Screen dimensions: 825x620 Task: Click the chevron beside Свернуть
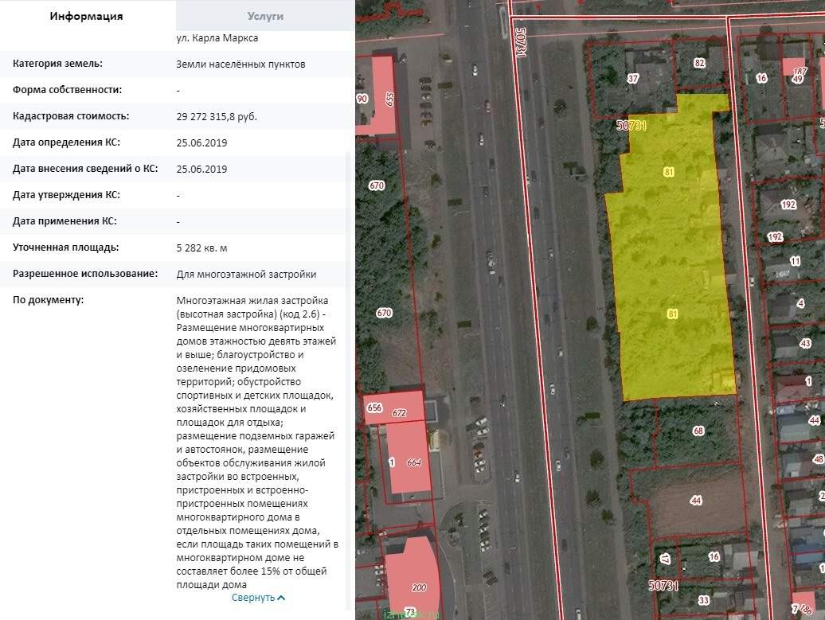[281, 598]
